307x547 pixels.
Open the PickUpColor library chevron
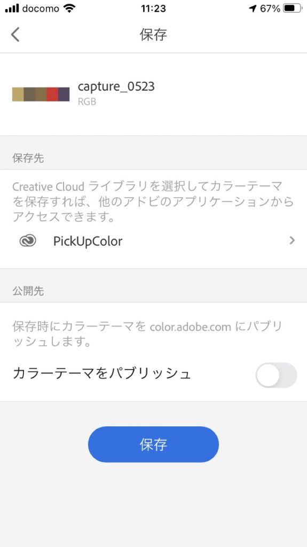coord(293,240)
